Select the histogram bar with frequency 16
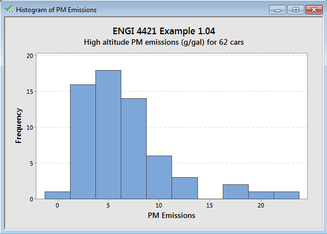This screenshot has height=234, width=327. tap(83, 142)
